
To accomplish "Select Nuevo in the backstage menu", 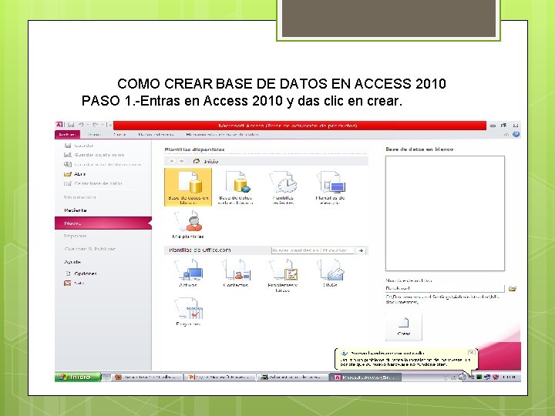I will pyautogui.click(x=103, y=223).
